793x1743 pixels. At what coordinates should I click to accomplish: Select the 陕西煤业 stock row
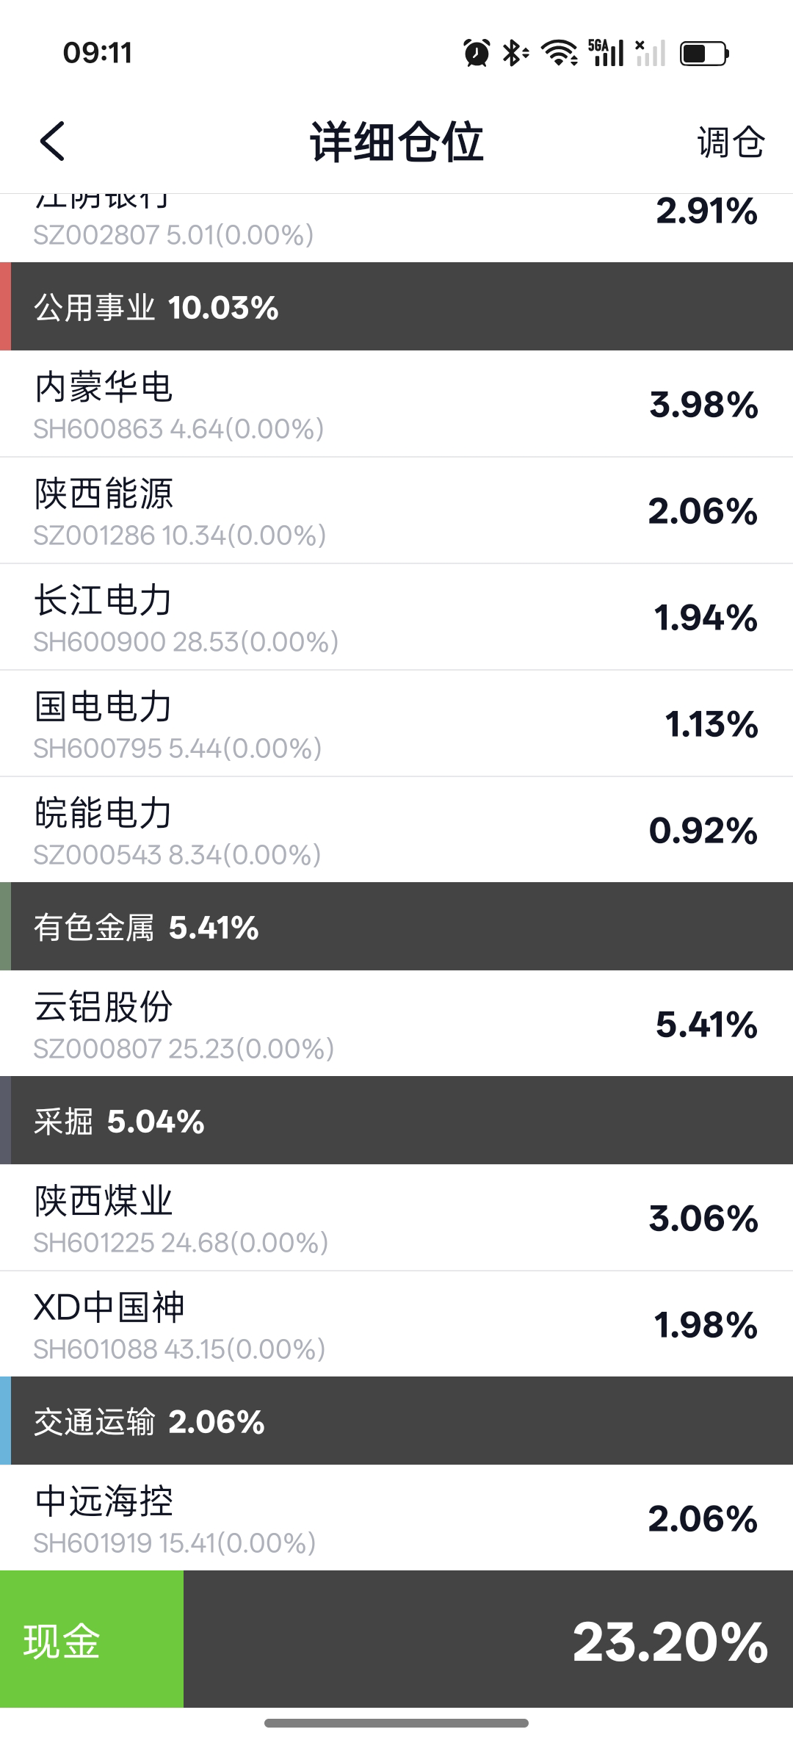coord(396,1218)
